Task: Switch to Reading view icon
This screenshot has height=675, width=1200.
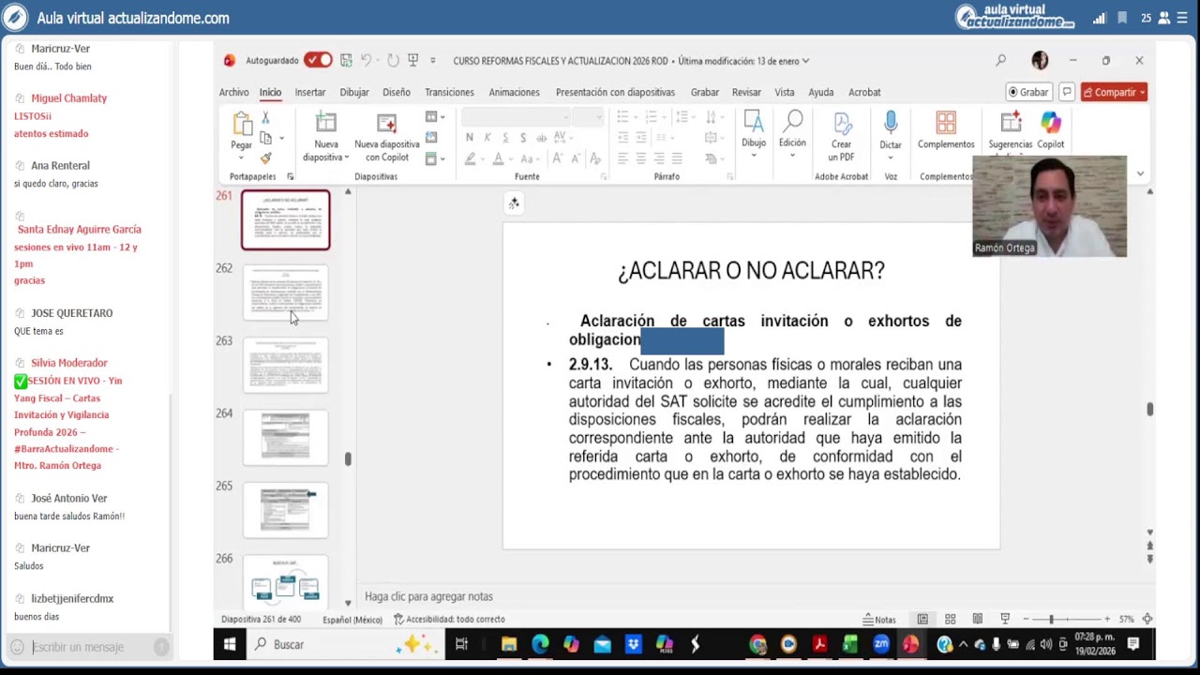Action: coord(977,619)
